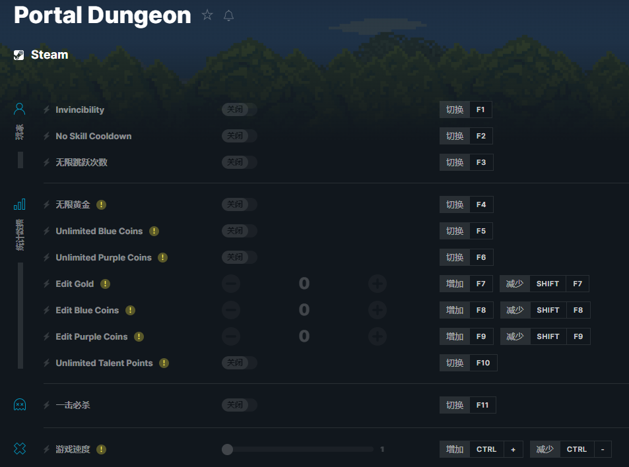The width and height of the screenshot is (629, 467).
Task: Click the Steam platform icon
Action: pos(19,55)
